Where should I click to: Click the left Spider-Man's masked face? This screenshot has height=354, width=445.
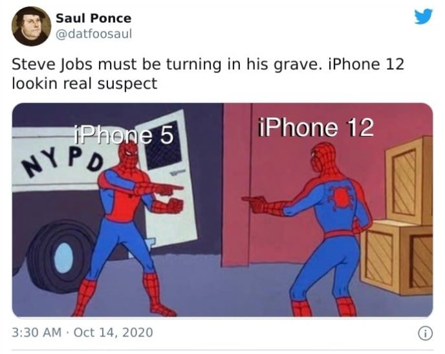click(x=129, y=154)
